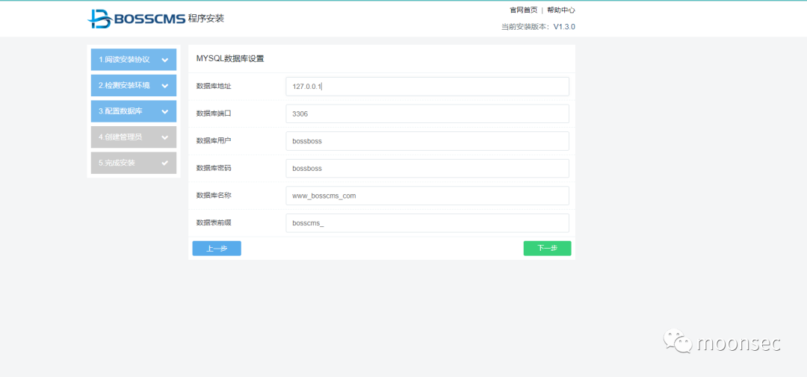Focus the 数据库地址 input field

coord(427,87)
